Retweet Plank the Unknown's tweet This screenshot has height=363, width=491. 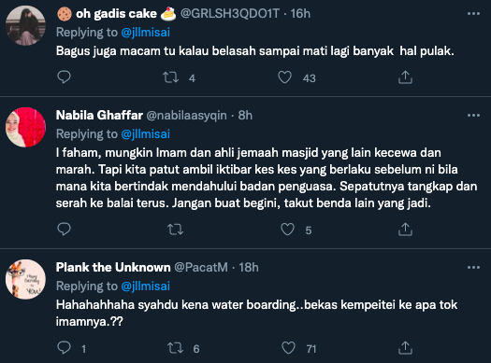(x=176, y=348)
